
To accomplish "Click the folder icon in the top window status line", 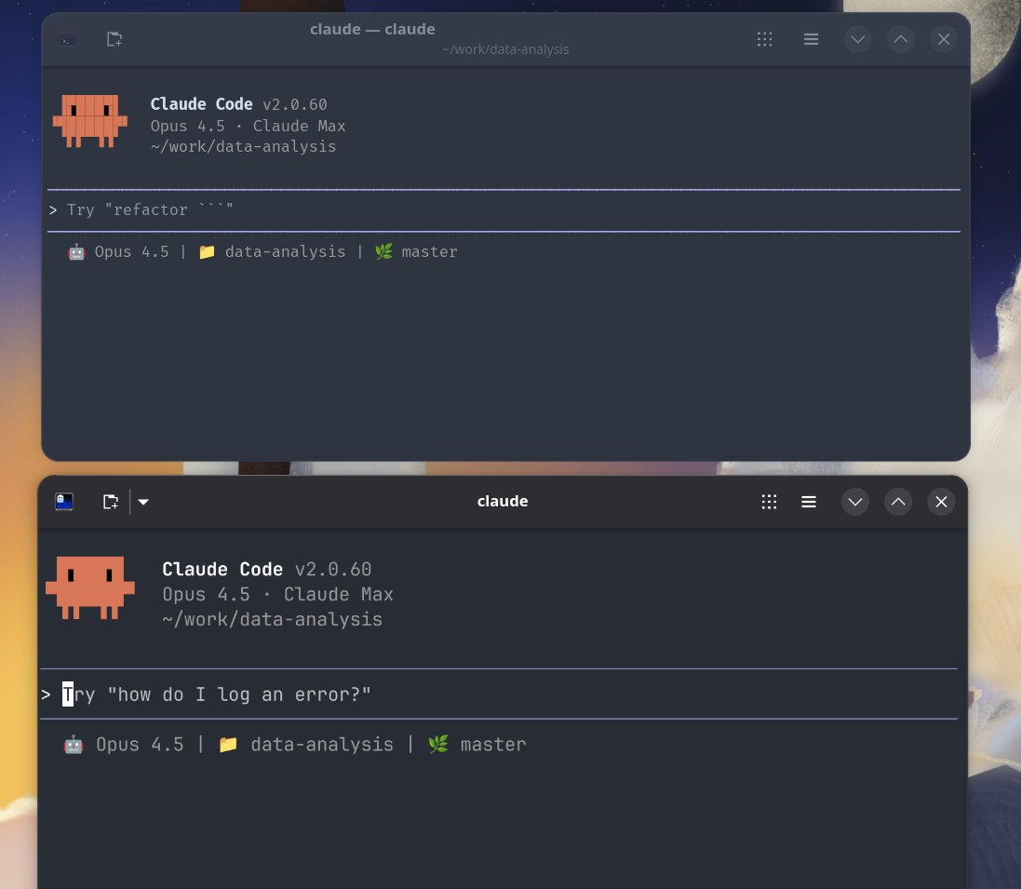I will [x=207, y=252].
